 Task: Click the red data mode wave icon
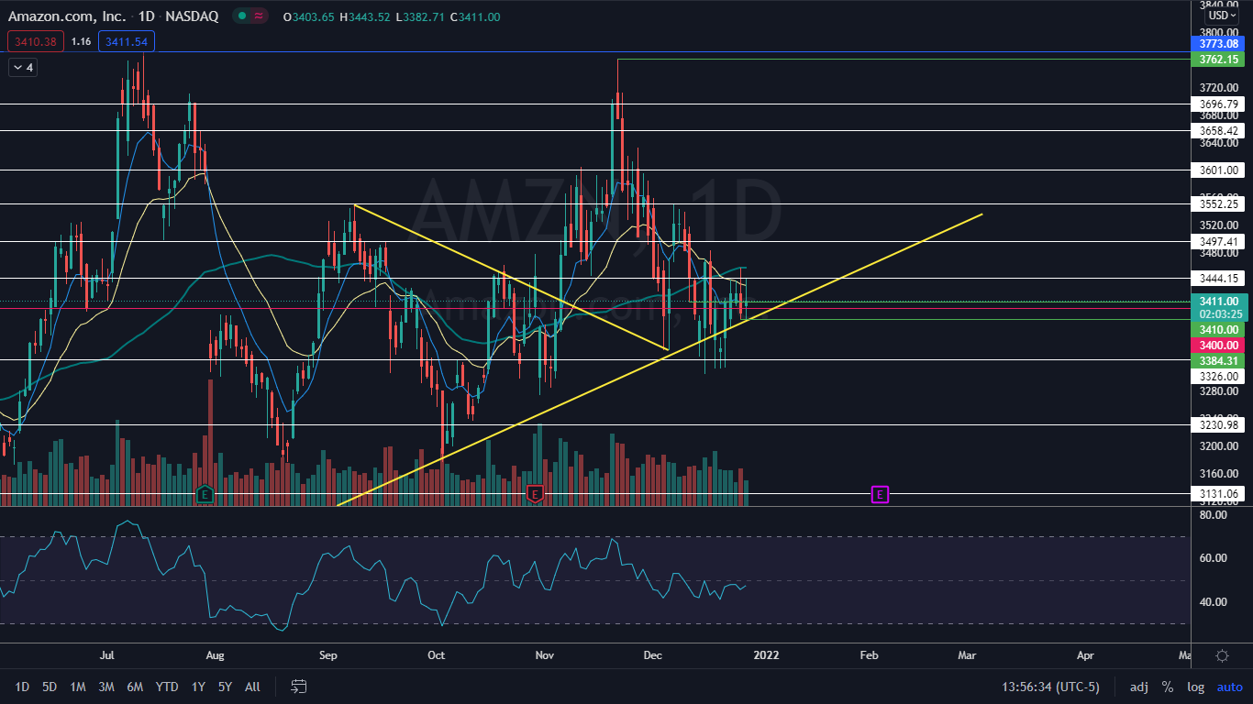tap(259, 16)
